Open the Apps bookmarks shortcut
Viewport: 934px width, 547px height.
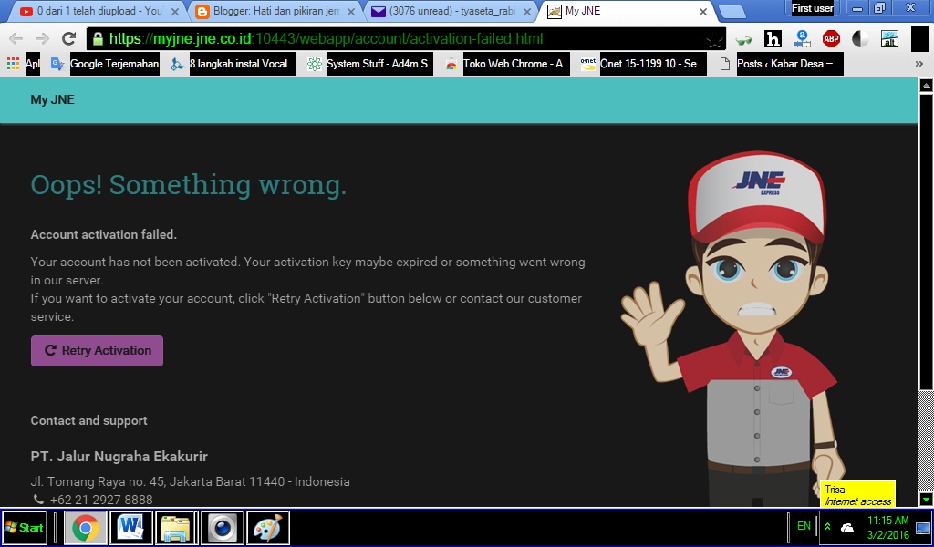[x=23, y=64]
